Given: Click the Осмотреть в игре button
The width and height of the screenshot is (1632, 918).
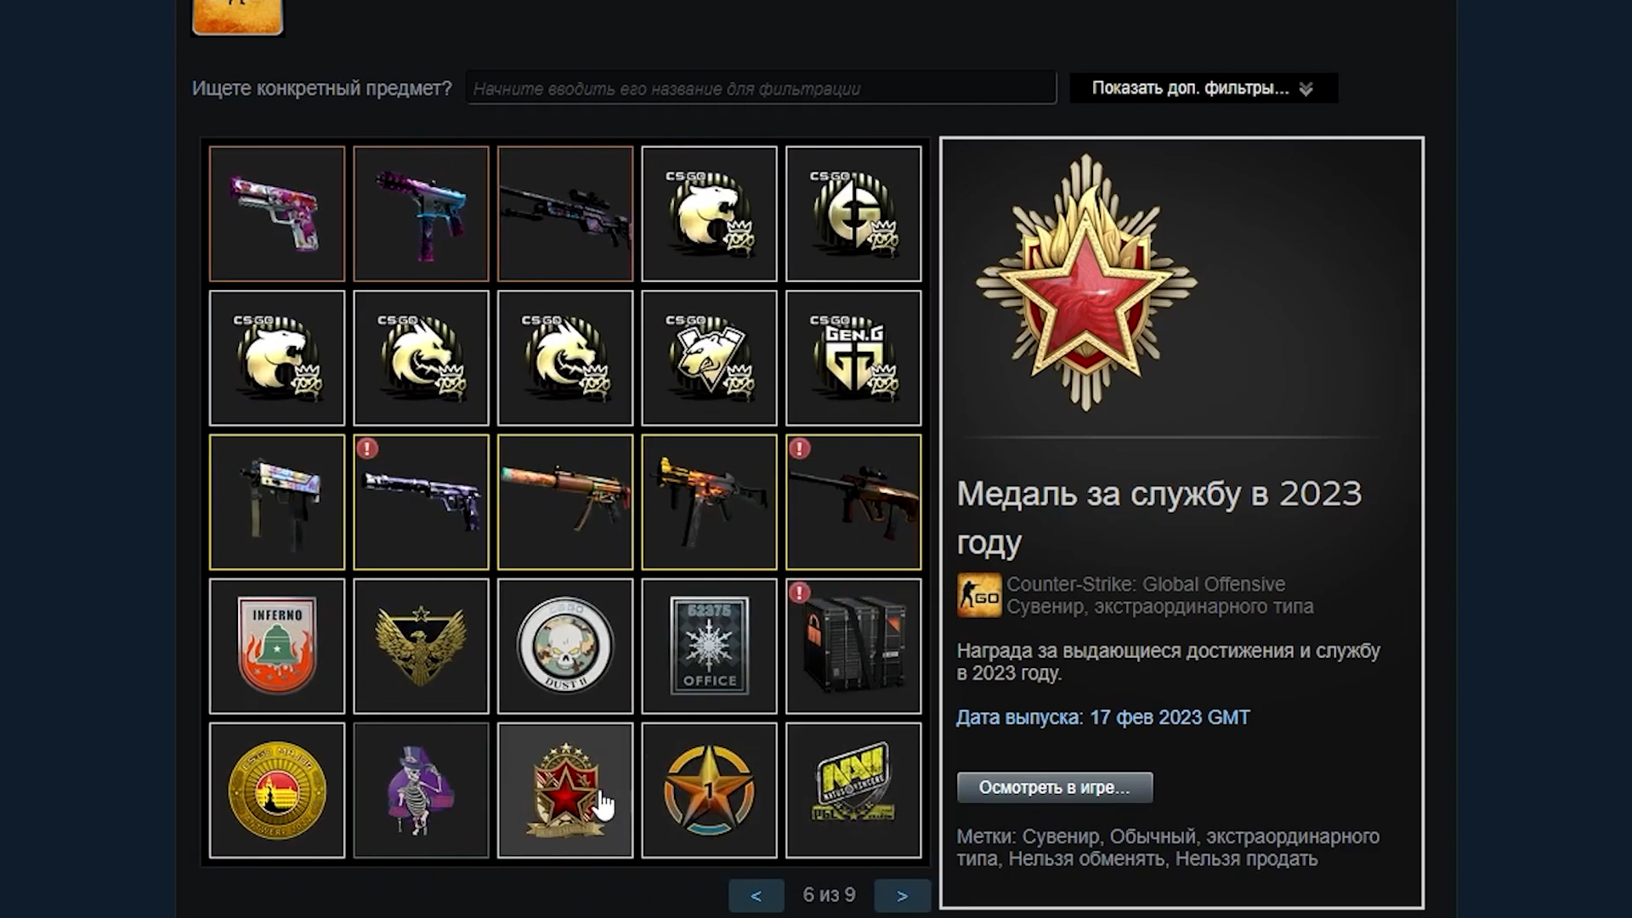Looking at the screenshot, I should click(1055, 787).
